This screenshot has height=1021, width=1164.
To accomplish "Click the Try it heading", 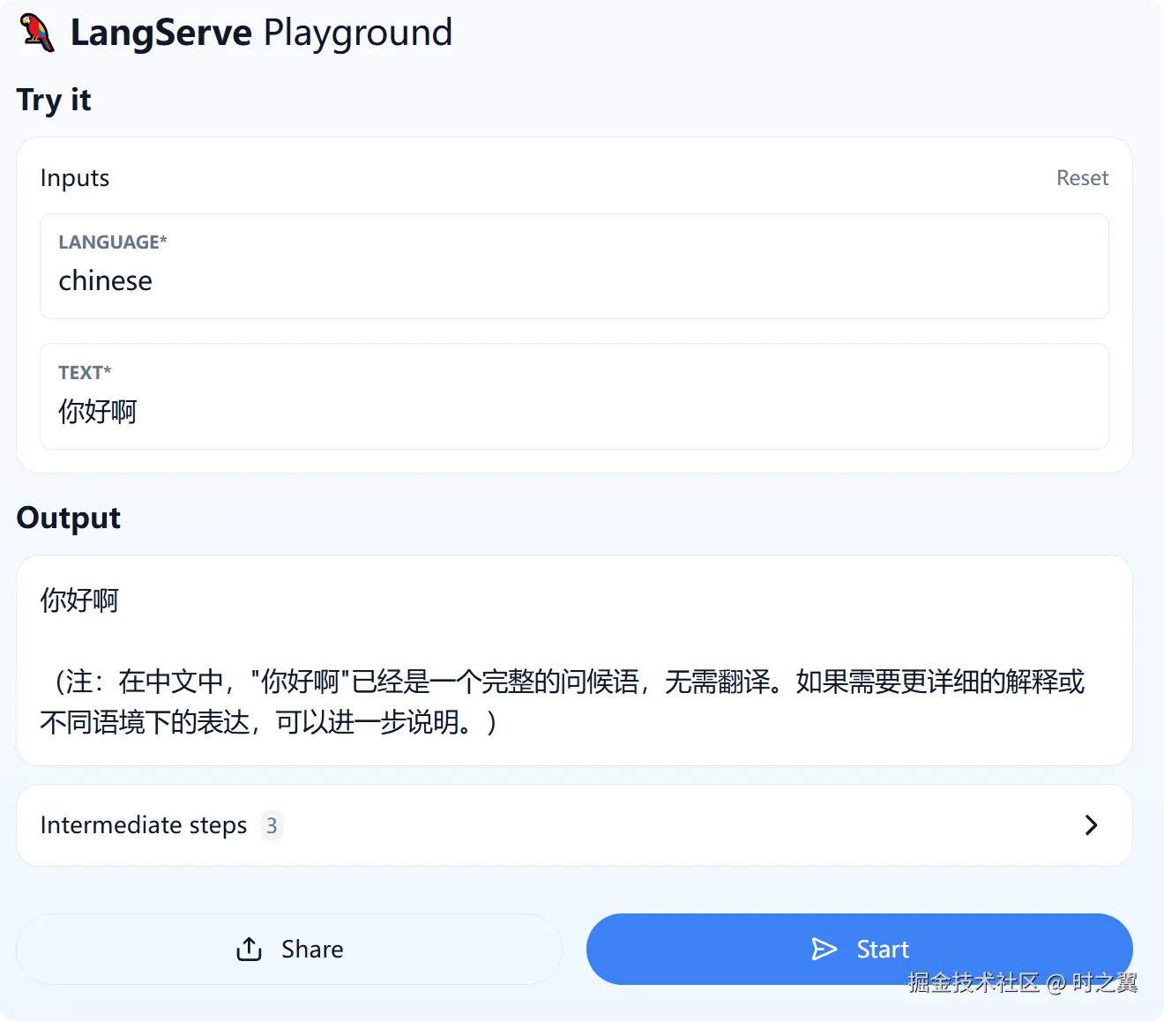I will point(54,101).
